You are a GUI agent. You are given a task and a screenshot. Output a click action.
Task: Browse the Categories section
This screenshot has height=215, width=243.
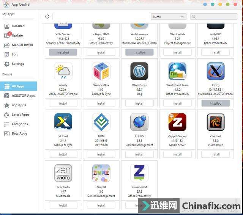click(x=20, y=124)
